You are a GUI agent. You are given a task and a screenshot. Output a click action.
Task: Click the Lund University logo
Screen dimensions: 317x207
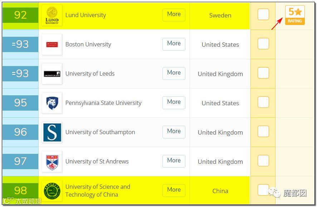click(52, 15)
